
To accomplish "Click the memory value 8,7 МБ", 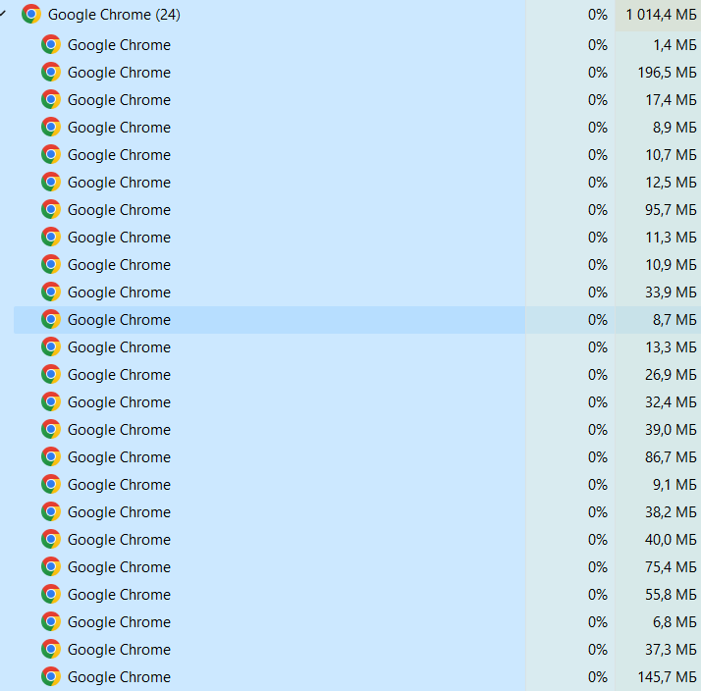I will 674,320.
